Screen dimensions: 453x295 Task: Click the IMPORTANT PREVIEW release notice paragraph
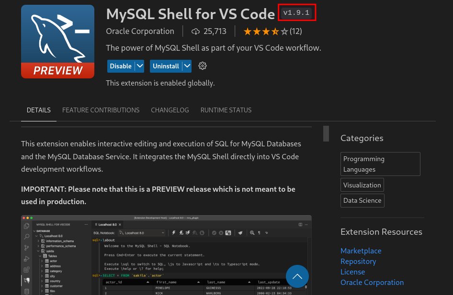(159, 195)
